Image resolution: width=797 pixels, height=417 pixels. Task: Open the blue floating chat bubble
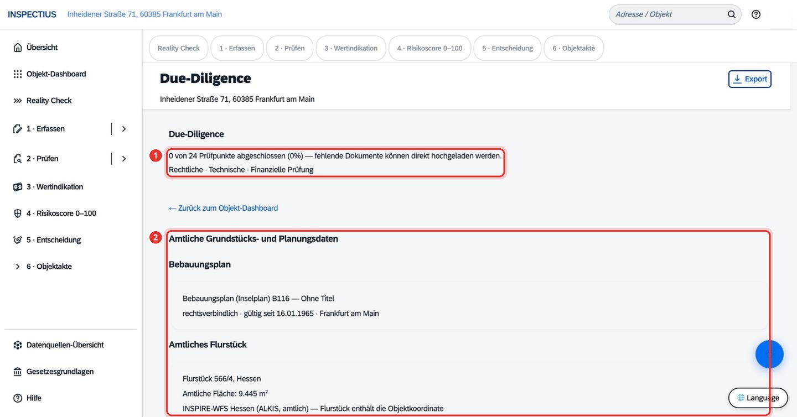pyautogui.click(x=769, y=355)
